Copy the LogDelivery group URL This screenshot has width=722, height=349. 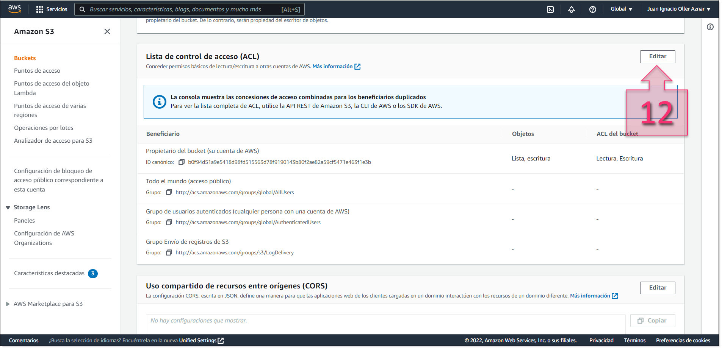click(x=169, y=252)
